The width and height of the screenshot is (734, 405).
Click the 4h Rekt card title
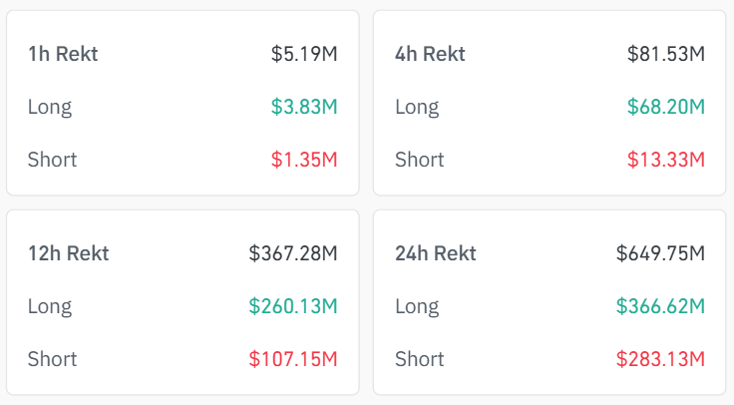430,54
